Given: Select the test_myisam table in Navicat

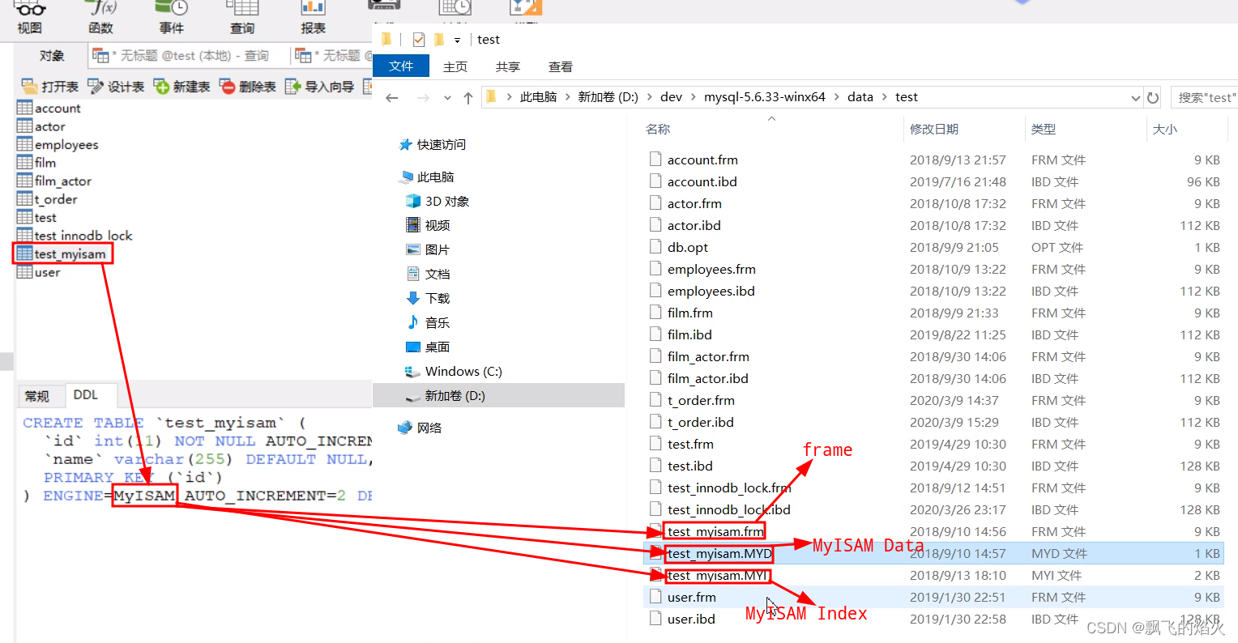Looking at the screenshot, I should [x=62, y=253].
